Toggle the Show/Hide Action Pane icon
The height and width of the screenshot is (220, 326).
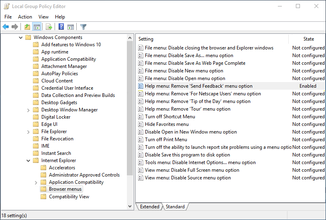[71, 27]
